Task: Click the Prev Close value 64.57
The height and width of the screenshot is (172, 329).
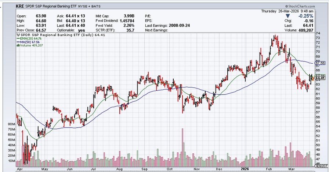Action: [x=41, y=30]
